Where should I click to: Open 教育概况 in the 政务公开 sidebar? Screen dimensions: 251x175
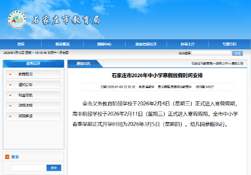tap(33, 74)
